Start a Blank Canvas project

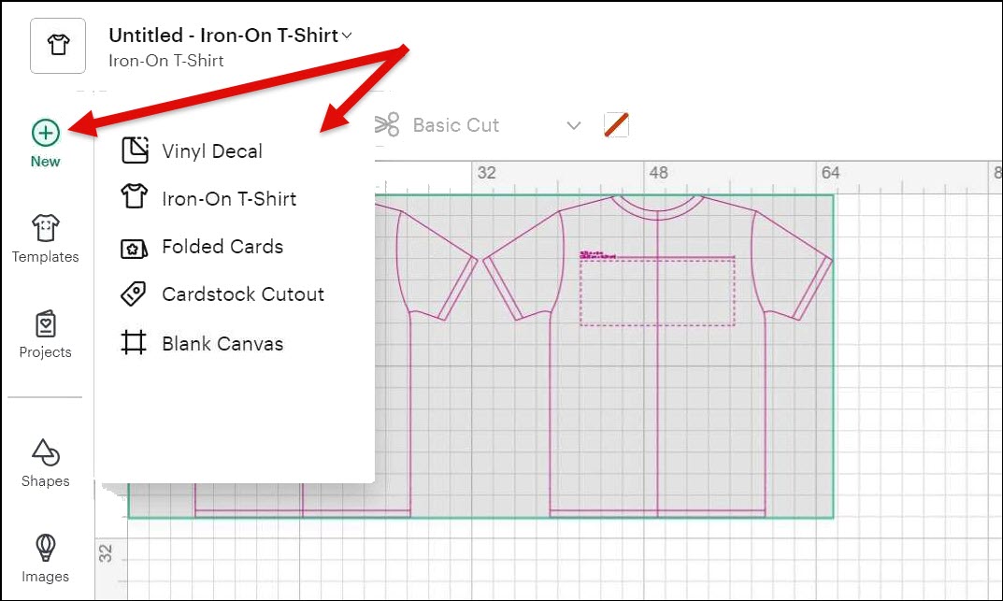pos(222,343)
